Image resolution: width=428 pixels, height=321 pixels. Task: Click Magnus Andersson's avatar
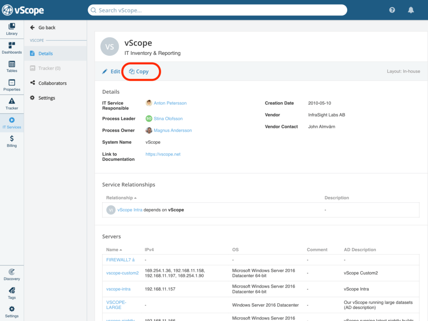point(149,130)
